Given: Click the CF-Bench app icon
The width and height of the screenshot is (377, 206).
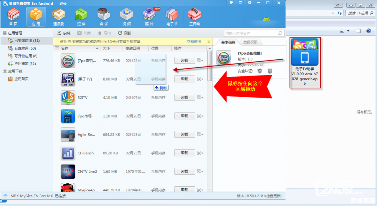Looking at the screenshot, I should (68, 153).
